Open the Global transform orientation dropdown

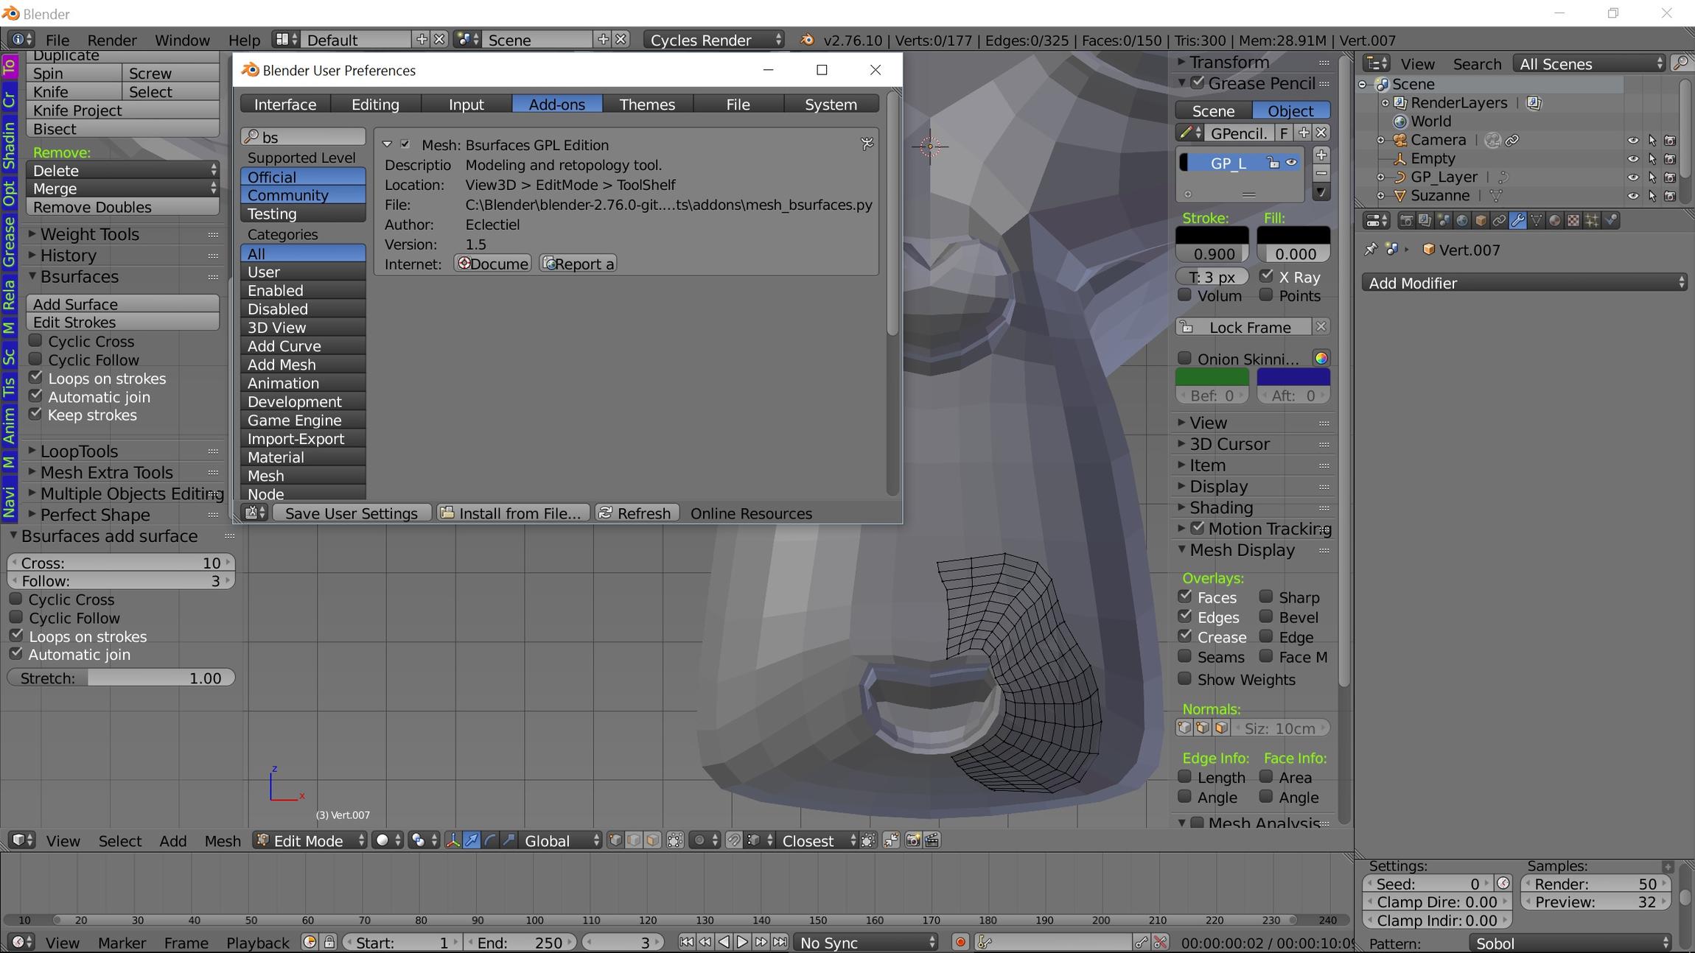click(560, 840)
